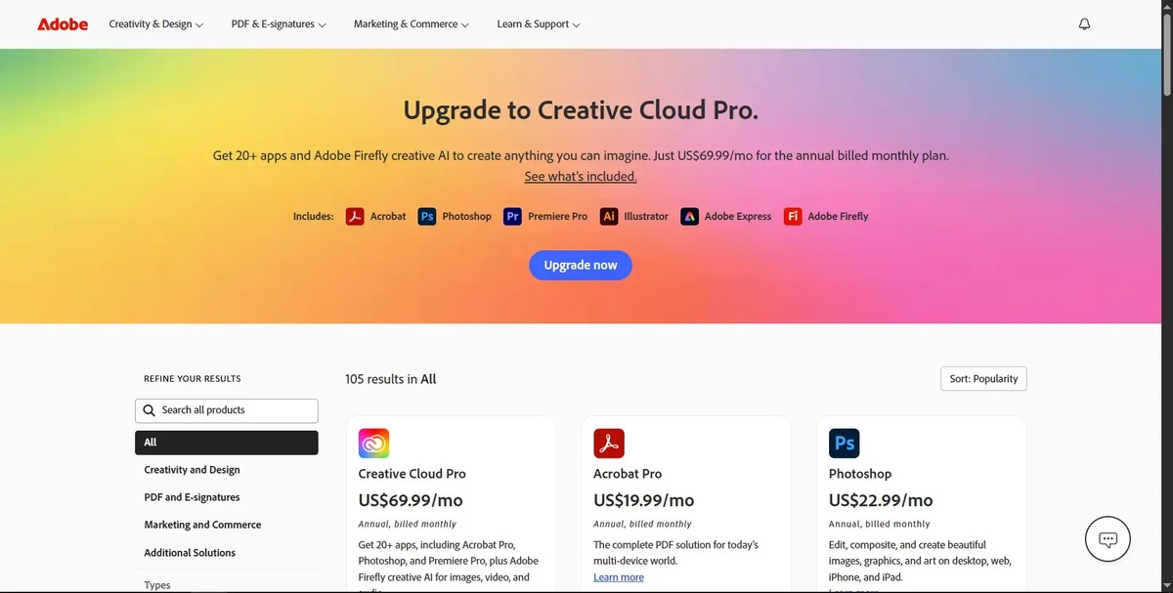Click the Illustrator icon in banner
This screenshot has height=593, width=1173.
(609, 216)
